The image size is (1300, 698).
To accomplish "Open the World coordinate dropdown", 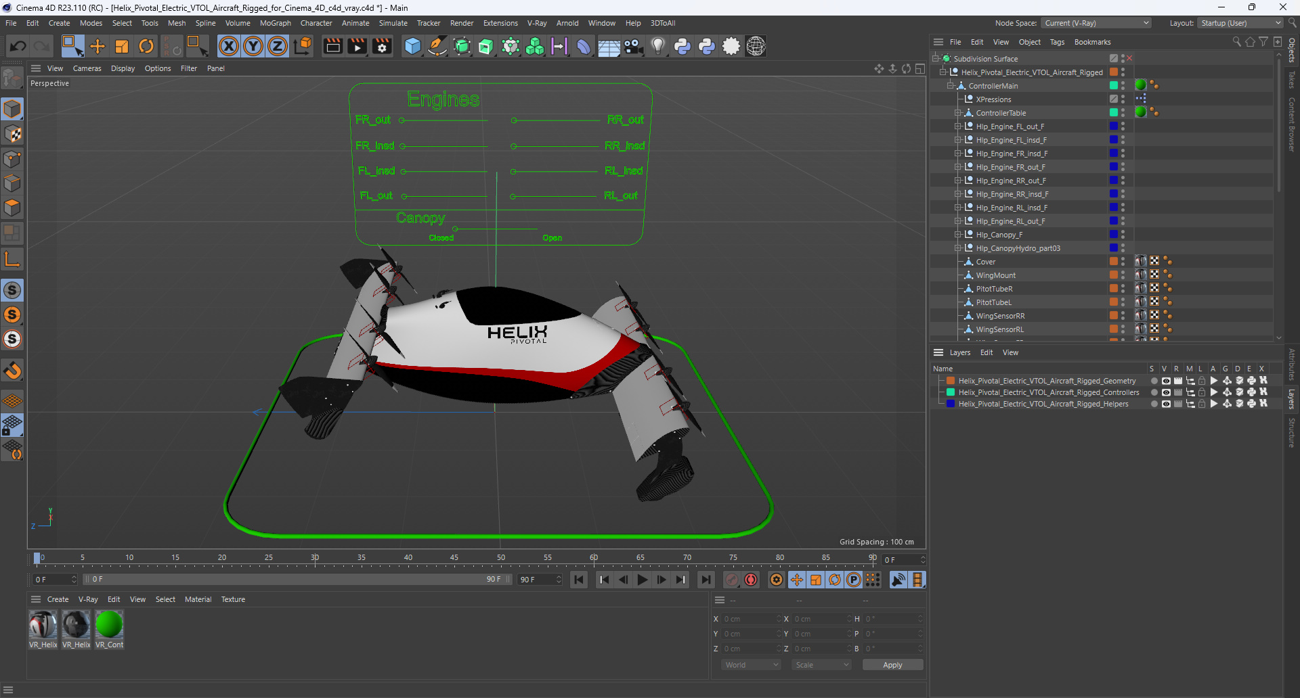I will coord(752,665).
